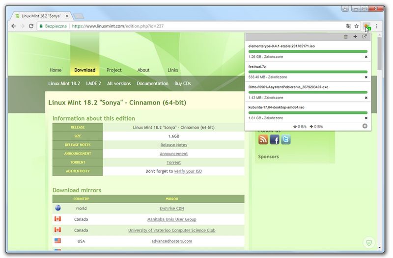Open the Chrome three-dot menu
Image resolution: width=393 pixels, height=258 pixels.
pyautogui.click(x=377, y=26)
